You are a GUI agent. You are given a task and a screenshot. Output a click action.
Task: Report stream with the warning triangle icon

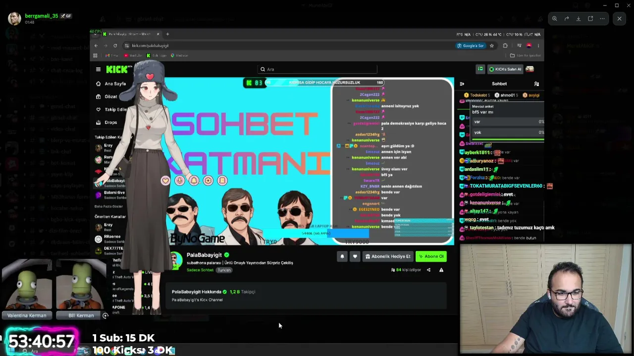[x=441, y=270]
